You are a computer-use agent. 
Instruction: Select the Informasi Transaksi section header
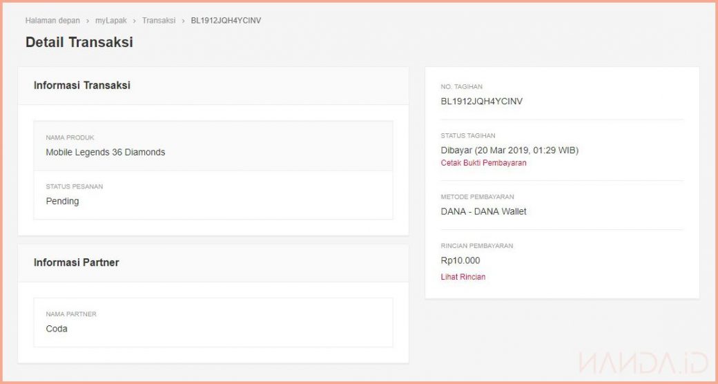click(82, 86)
